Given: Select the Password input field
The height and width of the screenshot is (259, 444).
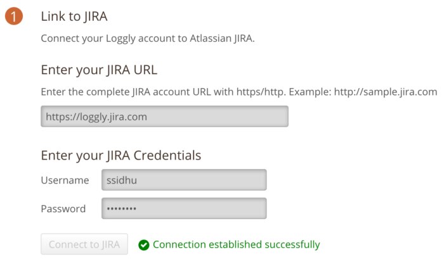Looking at the screenshot, I should 183,208.
